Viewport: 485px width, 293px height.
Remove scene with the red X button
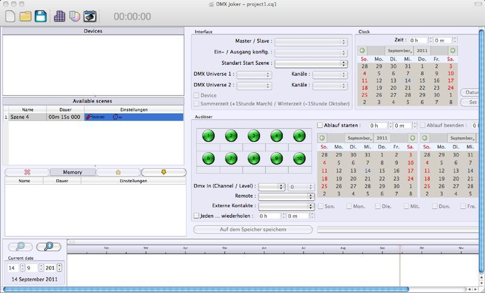27,173
